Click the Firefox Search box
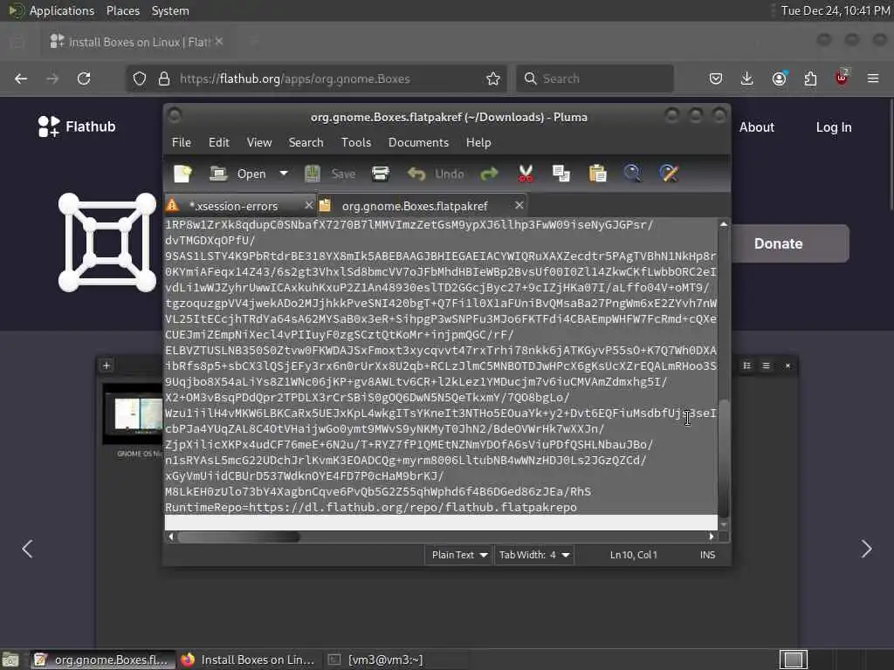 595,79
